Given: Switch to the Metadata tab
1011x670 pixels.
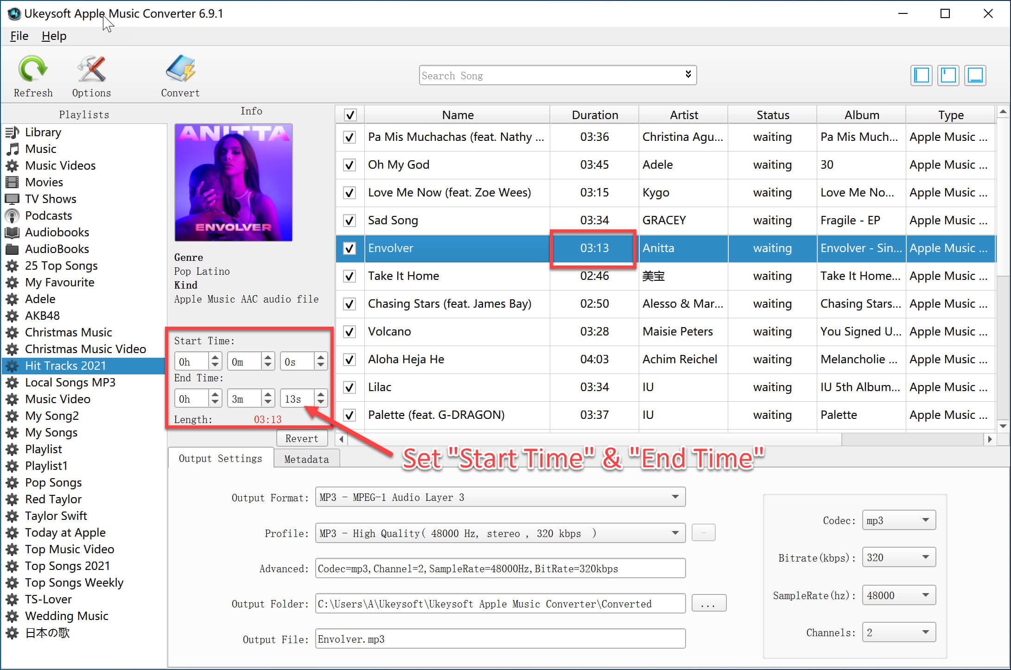Looking at the screenshot, I should pyautogui.click(x=305, y=459).
